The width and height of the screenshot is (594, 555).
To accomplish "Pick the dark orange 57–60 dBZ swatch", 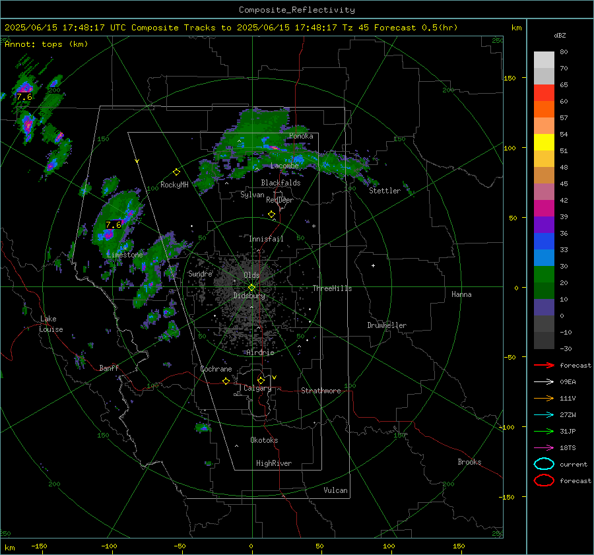I will coord(544,109).
